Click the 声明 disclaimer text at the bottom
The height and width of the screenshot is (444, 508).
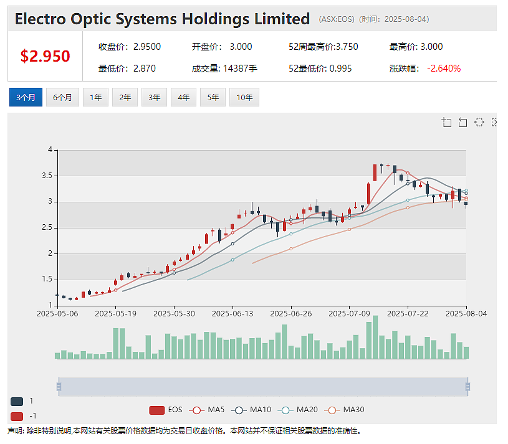(x=185, y=431)
